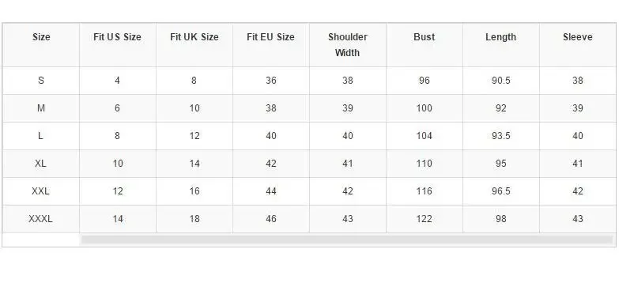Select the M size row label
The image size is (619, 298).
tap(41, 108)
